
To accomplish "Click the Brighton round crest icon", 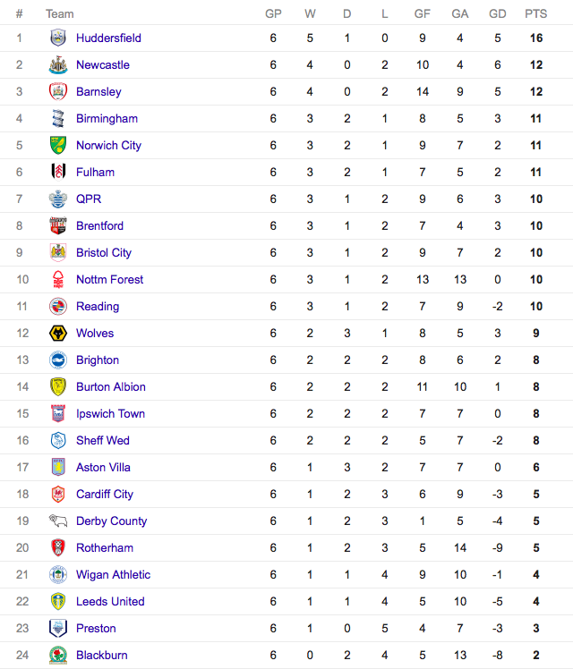I will click(x=58, y=360).
